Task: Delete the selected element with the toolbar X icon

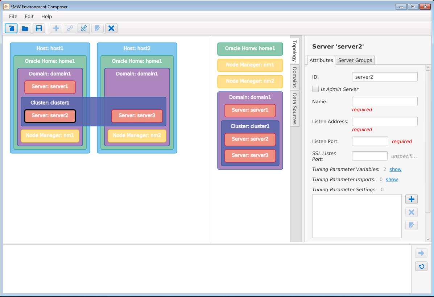Action: click(111, 28)
